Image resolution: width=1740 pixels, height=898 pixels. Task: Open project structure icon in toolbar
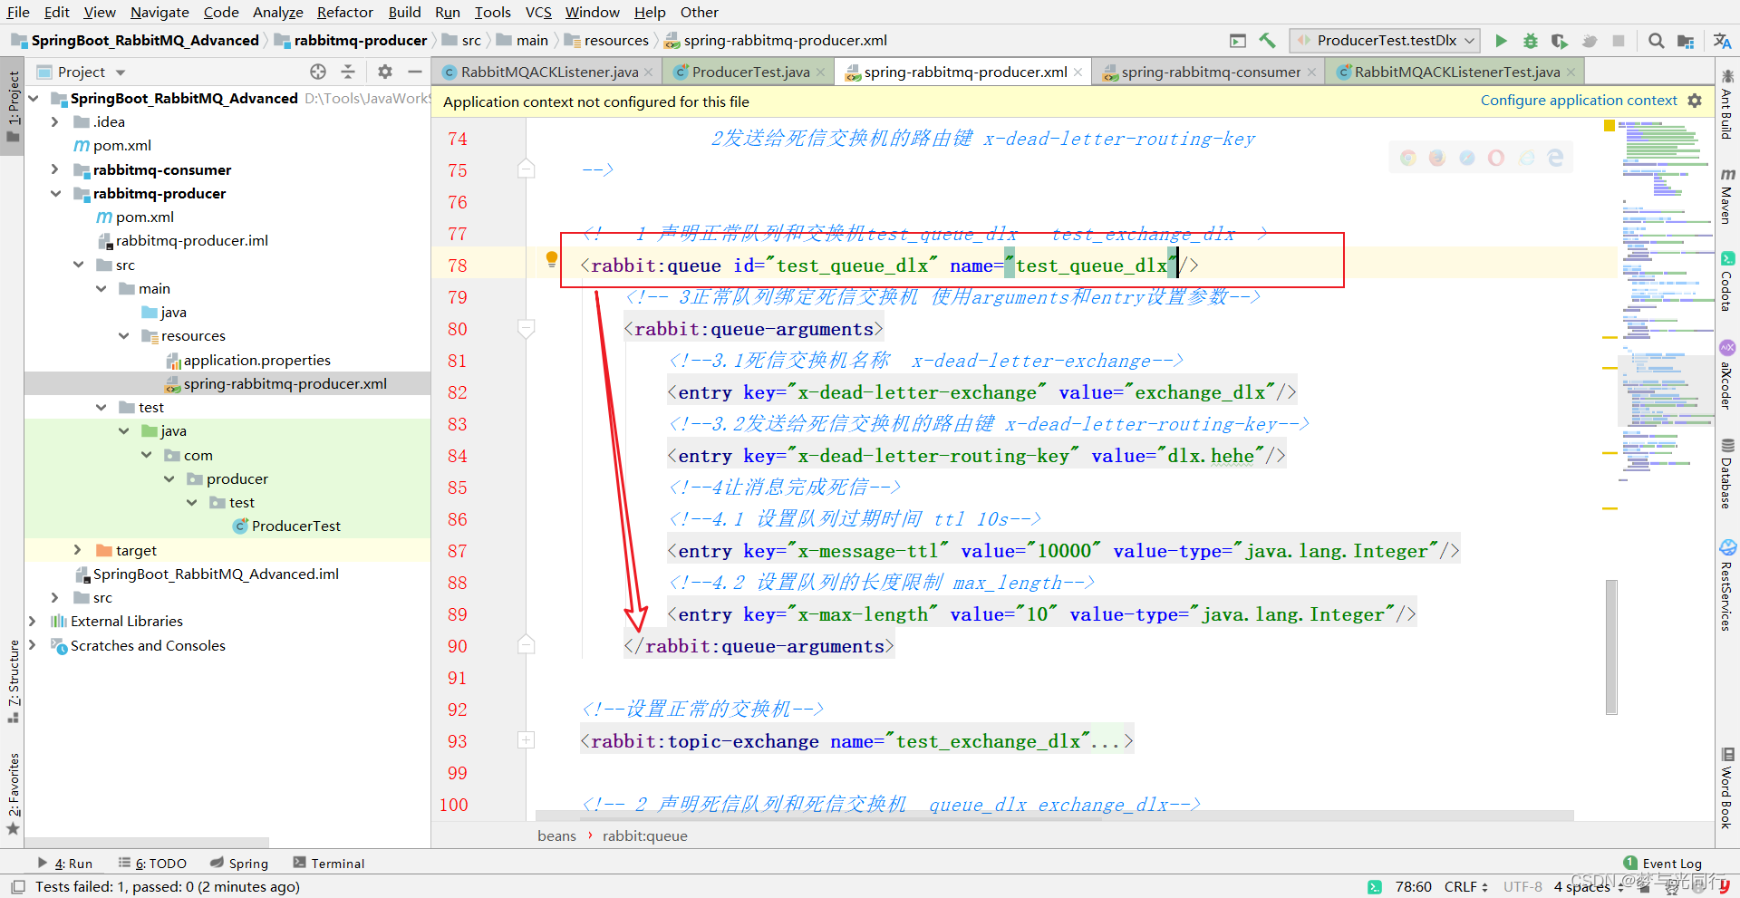coord(1686,41)
